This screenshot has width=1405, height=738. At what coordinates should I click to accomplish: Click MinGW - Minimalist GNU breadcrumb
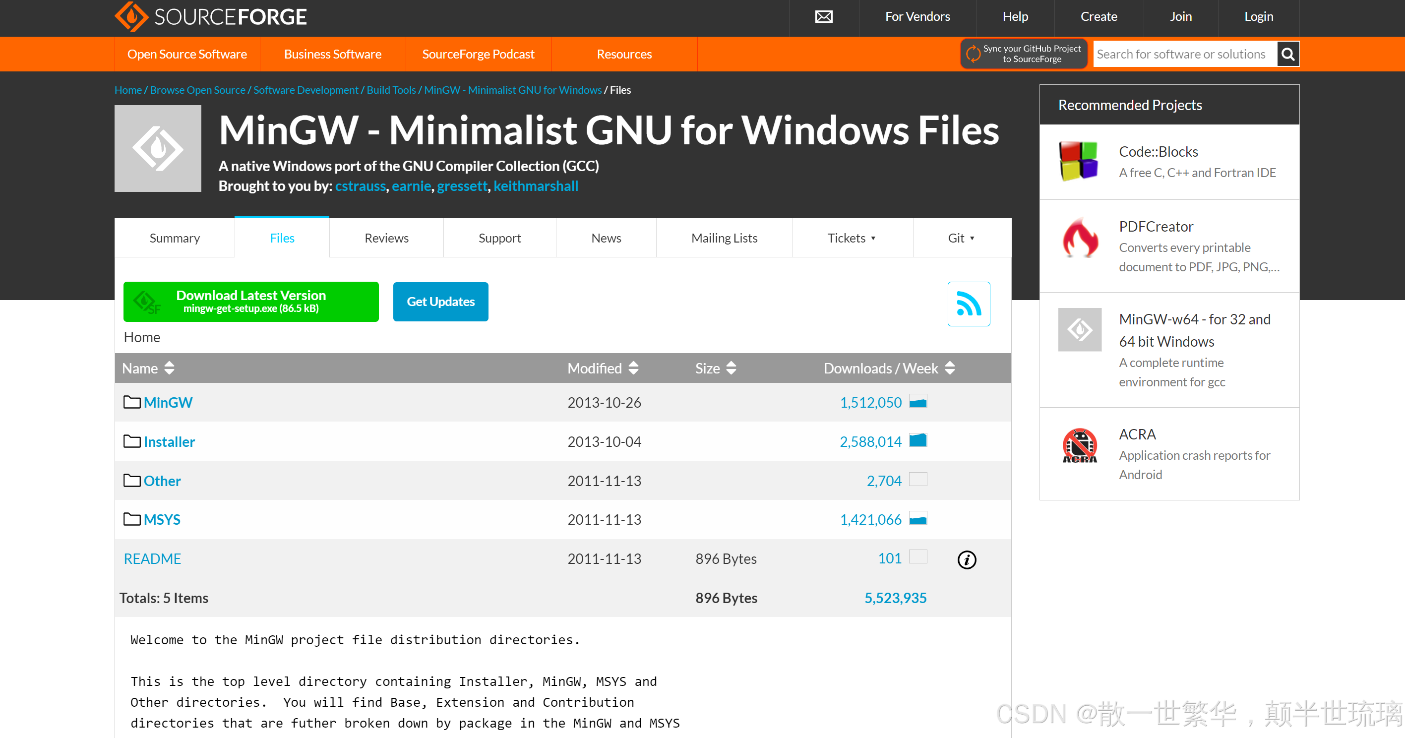(513, 89)
